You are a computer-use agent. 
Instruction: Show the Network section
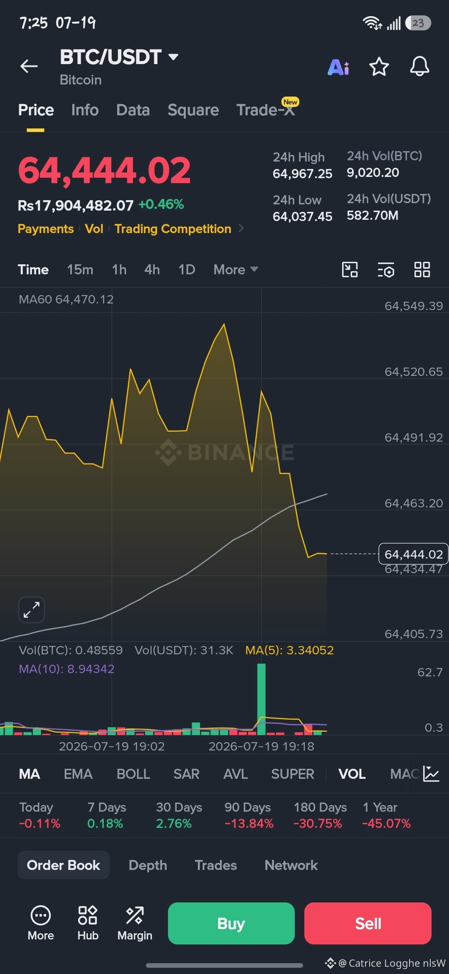pos(291,865)
